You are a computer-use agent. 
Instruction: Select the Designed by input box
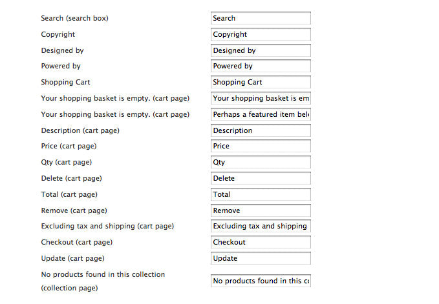click(261, 50)
